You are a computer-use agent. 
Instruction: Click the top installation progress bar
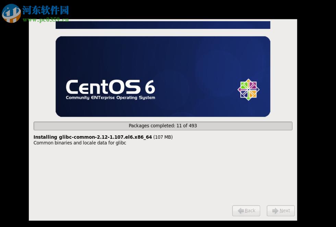163,25
